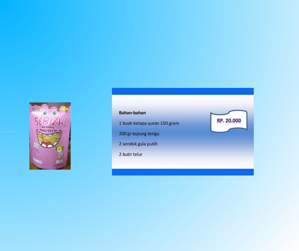
Task: Select the '2 butir telur' line
Action: (x=131, y=154)
